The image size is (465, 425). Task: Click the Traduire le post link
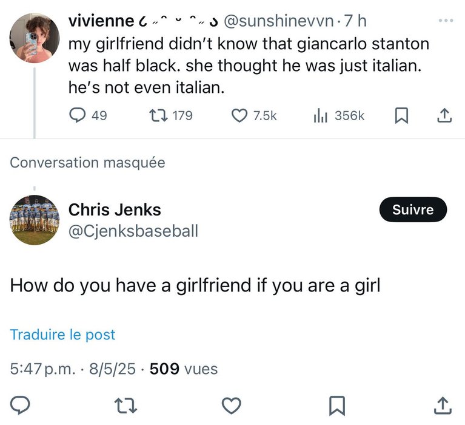(62, 335)
